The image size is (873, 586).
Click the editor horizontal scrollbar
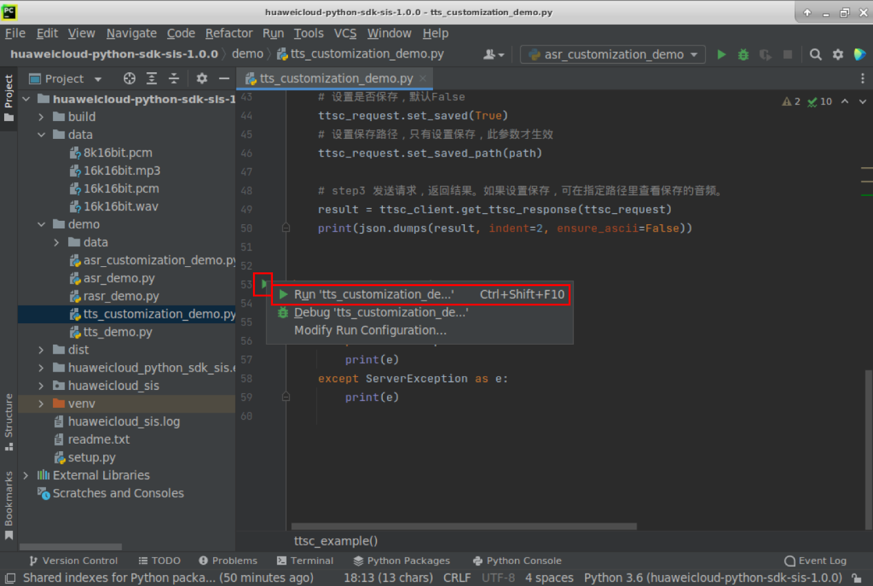[464, 526]
